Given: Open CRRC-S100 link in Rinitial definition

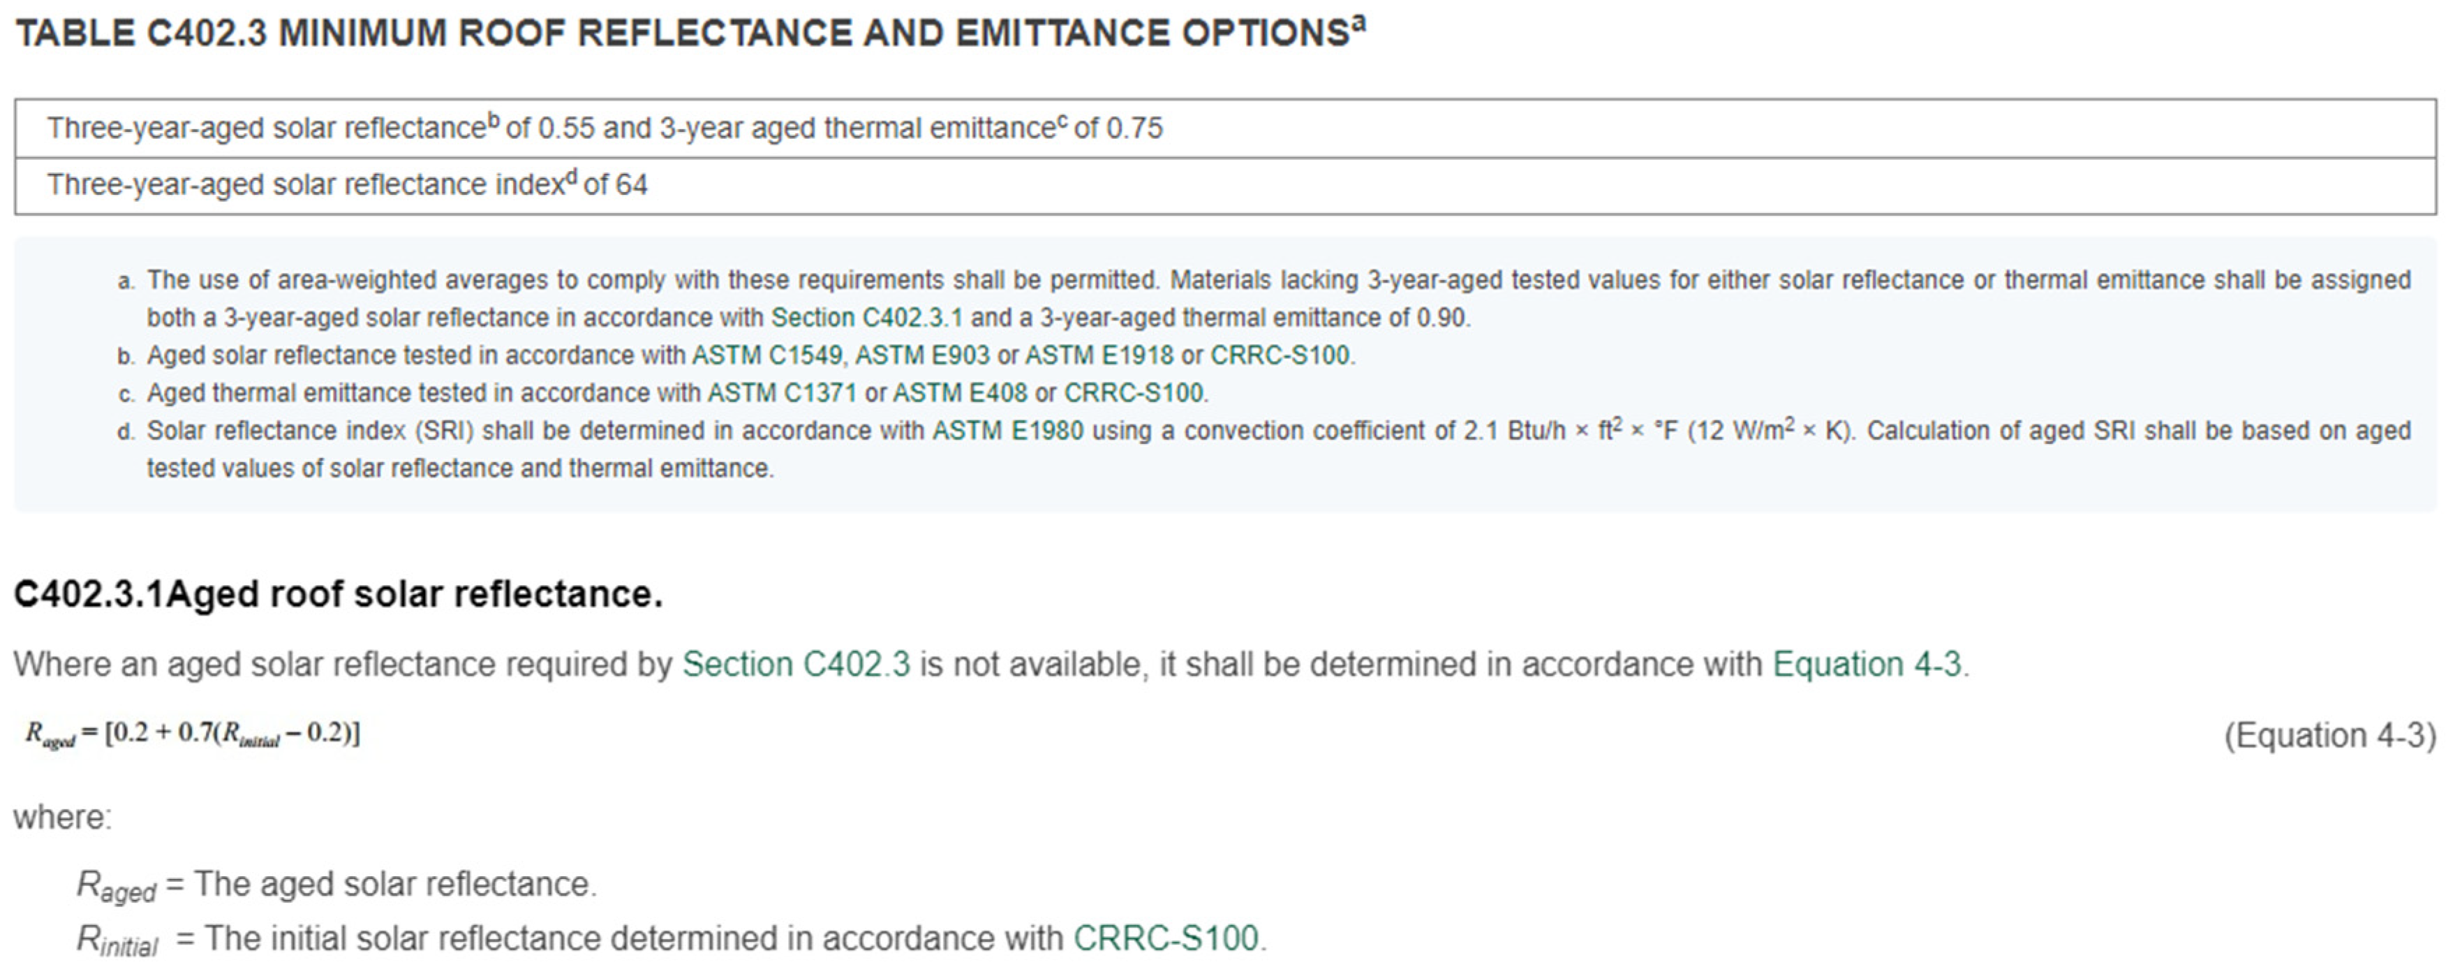Looking at the screenshot, I should pyautogui.click(x=1166, y=939).
